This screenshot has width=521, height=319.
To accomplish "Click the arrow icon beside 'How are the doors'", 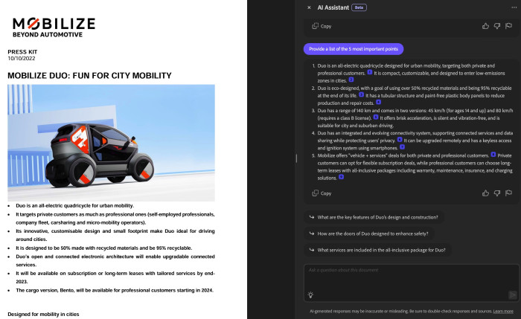I will 312,233.
